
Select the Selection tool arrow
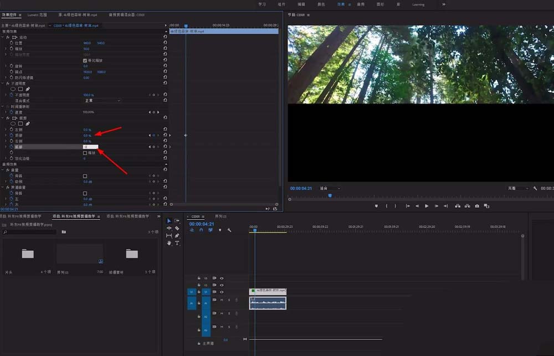click(169, 221)
